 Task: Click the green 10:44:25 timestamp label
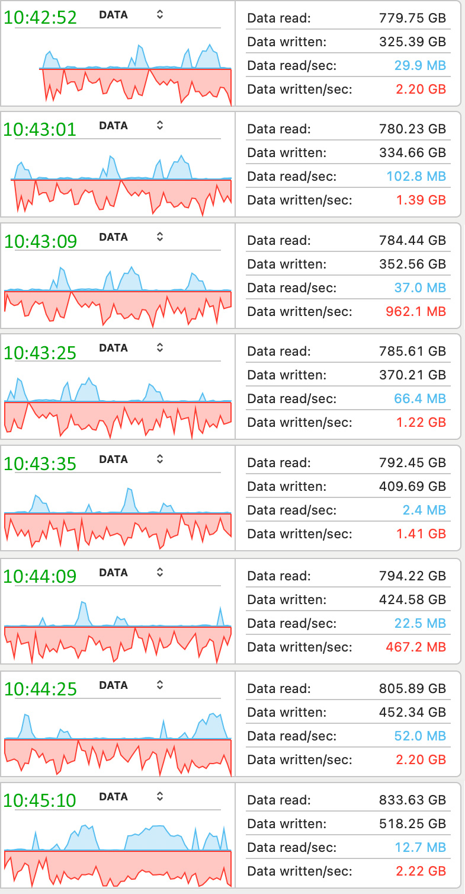pos(40,689)
